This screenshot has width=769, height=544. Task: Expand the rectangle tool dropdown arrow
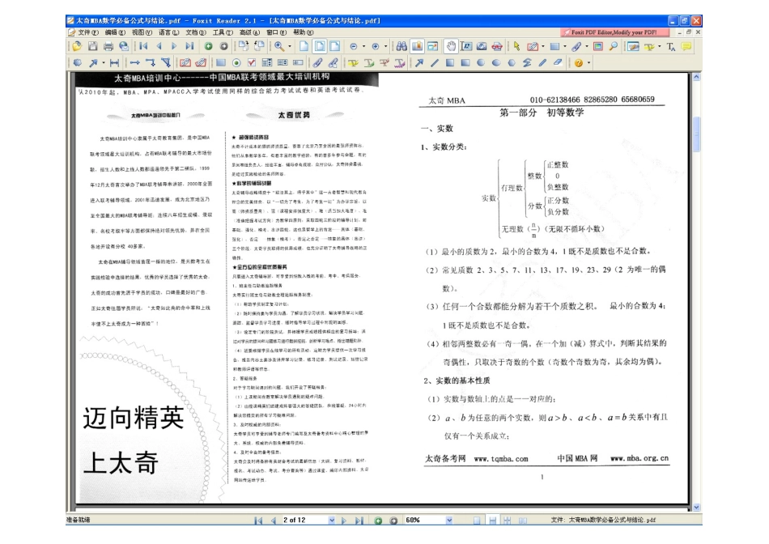click(x=565, y=47)
